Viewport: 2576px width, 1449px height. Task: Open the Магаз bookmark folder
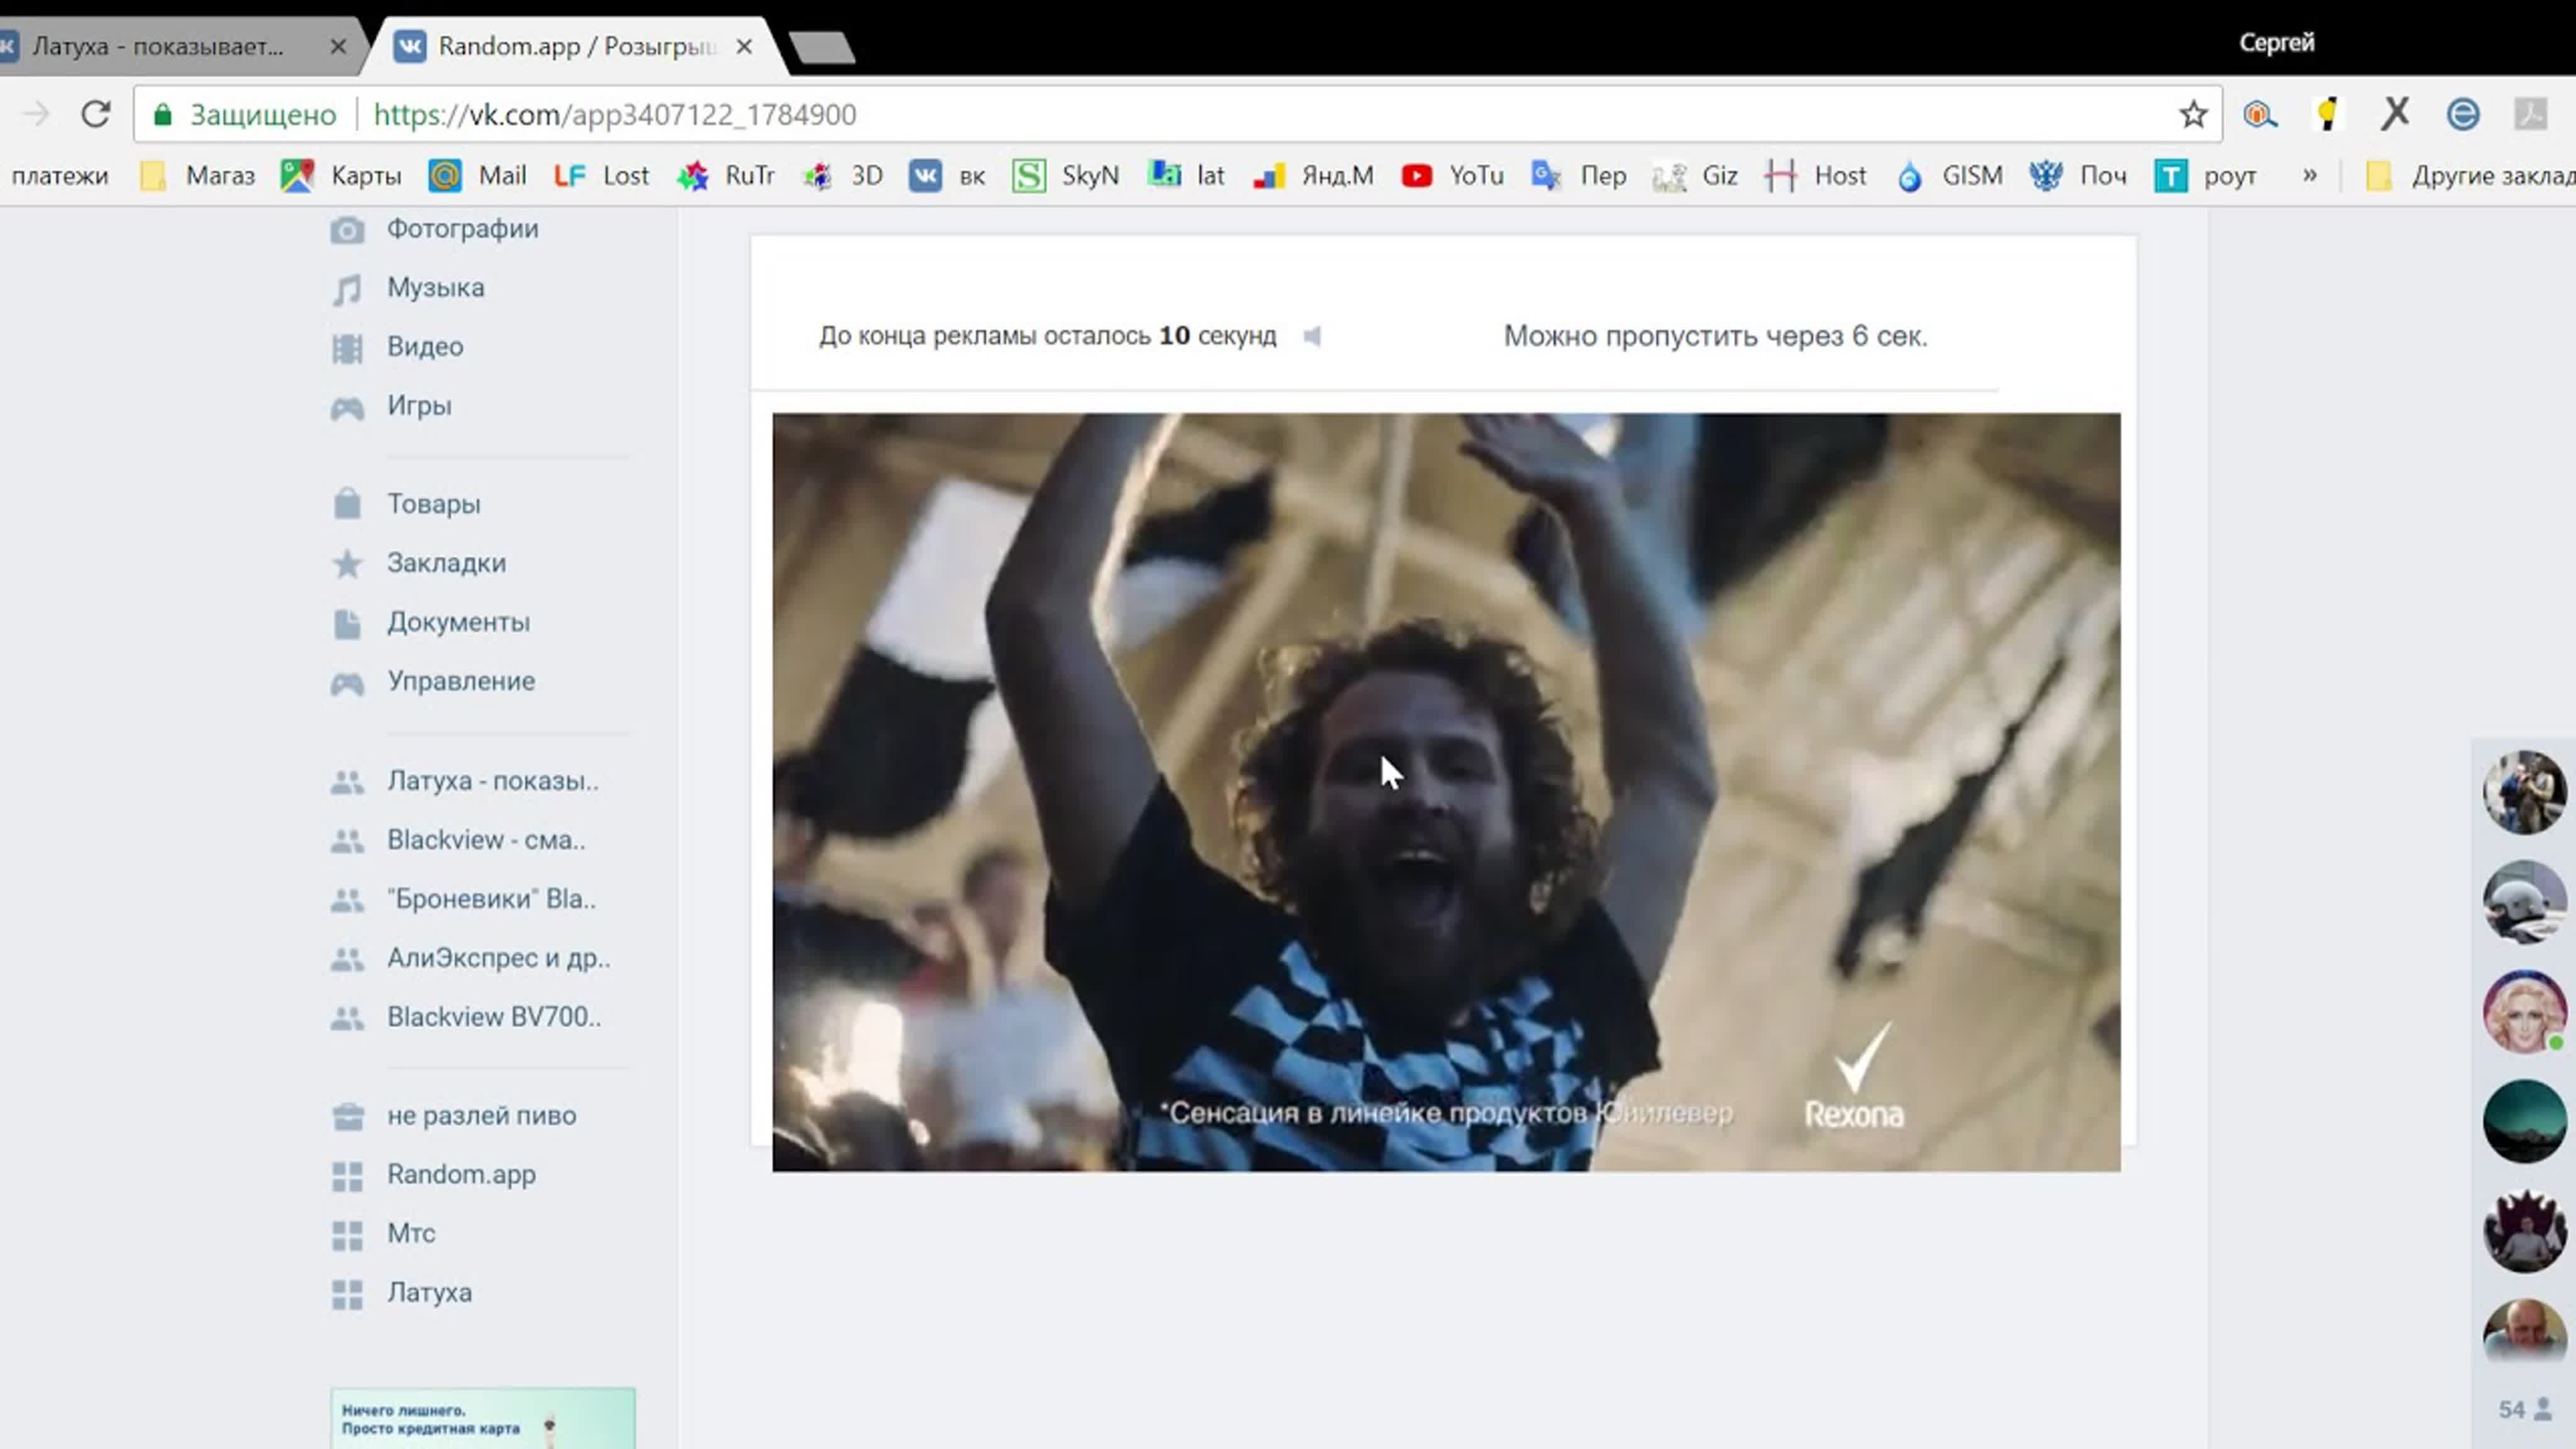pos(198,176)
